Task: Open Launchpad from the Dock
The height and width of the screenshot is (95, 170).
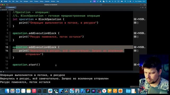Action: tap(12, 91)
